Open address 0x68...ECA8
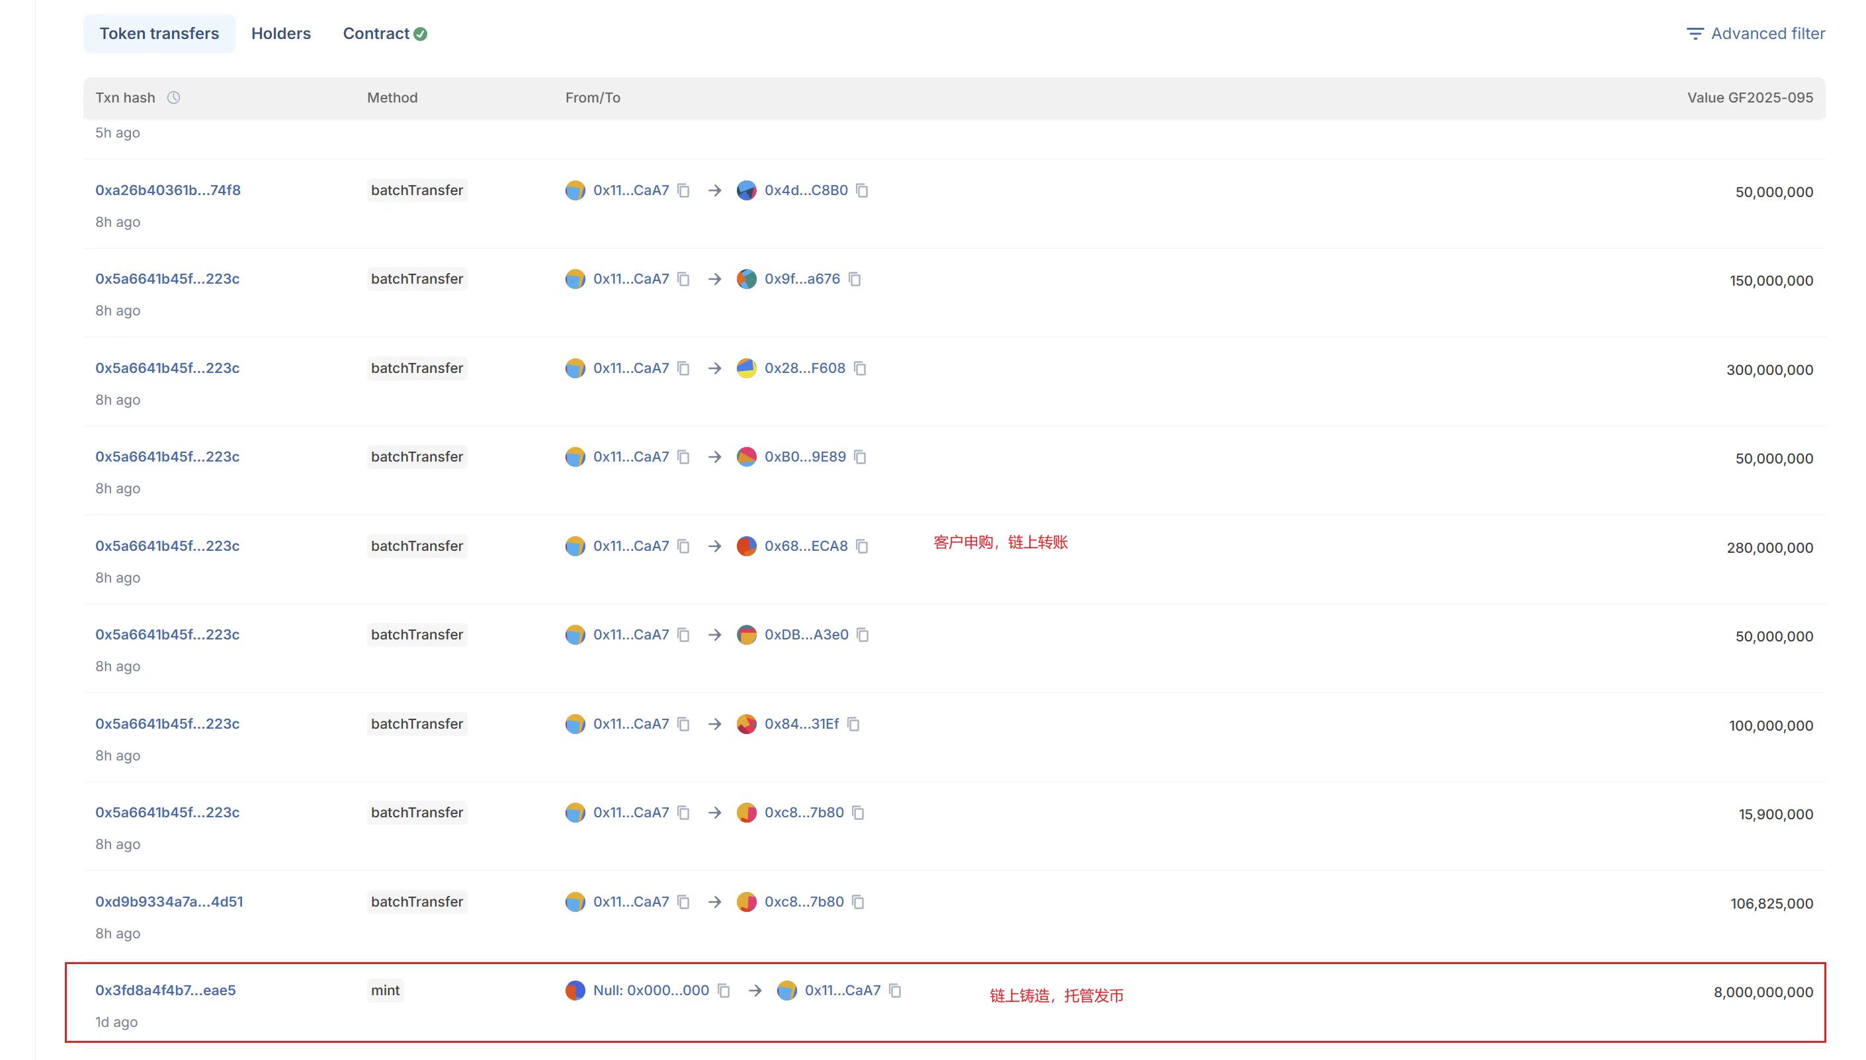1866x1060 pixels. 806,546
